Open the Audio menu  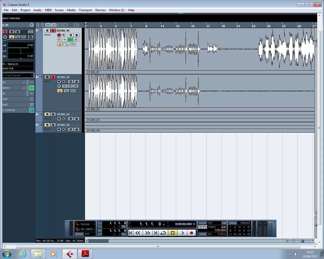(x=37, y=10)
